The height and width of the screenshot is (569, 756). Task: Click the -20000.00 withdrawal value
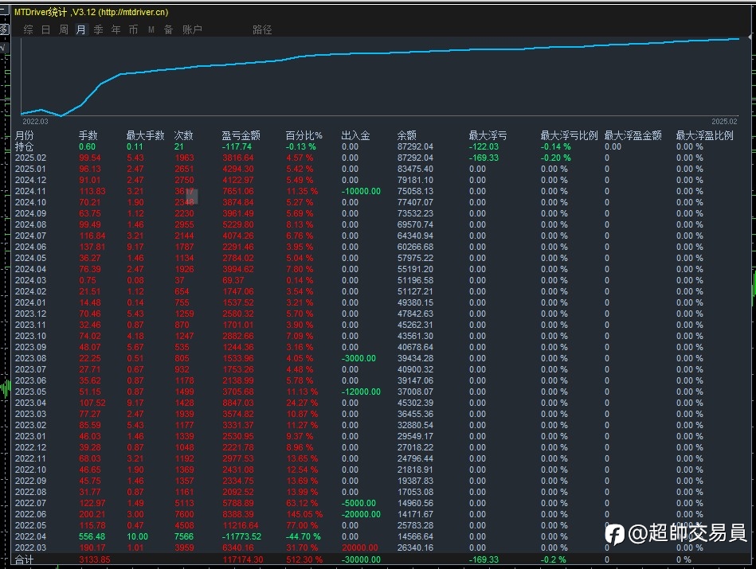[x=361, y=514]
